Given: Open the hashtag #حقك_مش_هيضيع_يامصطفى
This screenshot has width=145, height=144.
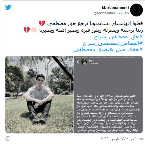Looking at the screenshot, I should pos(108,50).
